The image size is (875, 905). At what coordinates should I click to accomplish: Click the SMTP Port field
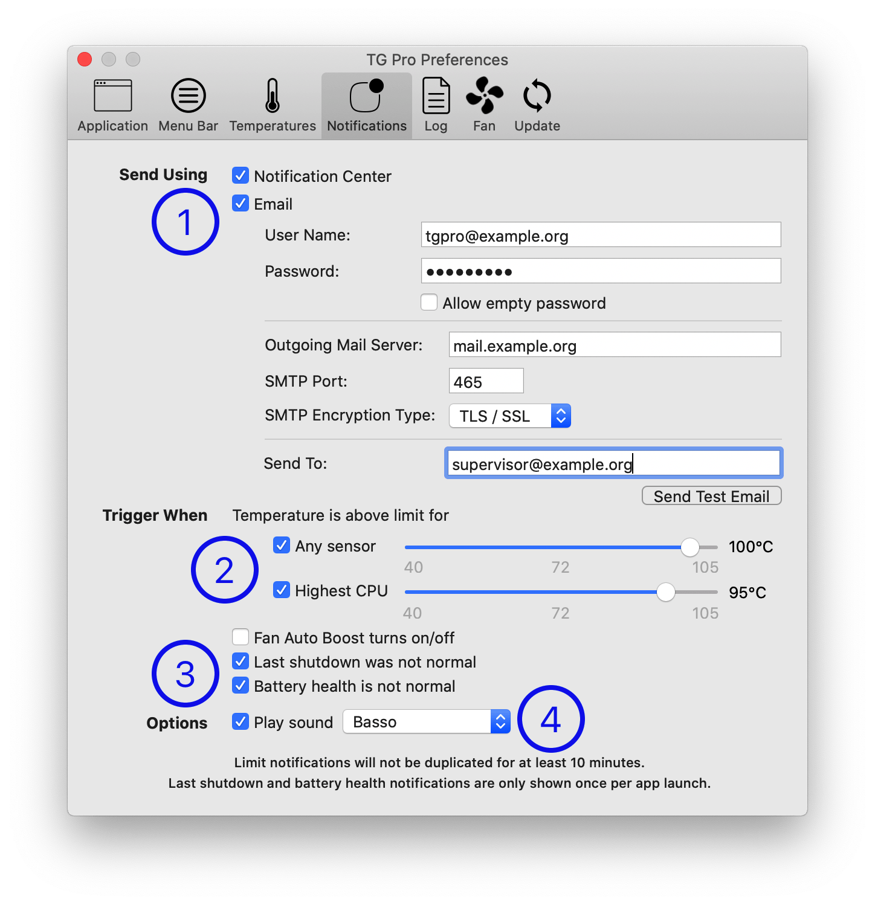click(485, 381)
